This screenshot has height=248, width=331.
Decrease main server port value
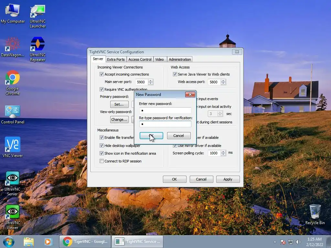[151, 84]
